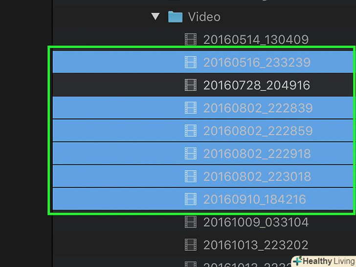
Task: Click the blue Video folder icon
Action: 175,17
